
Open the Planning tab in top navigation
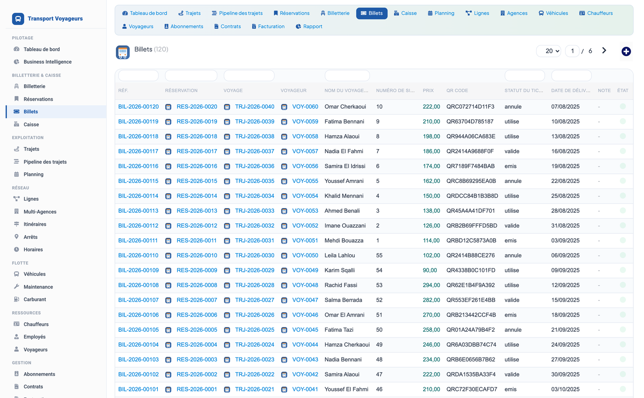point(441,13)
